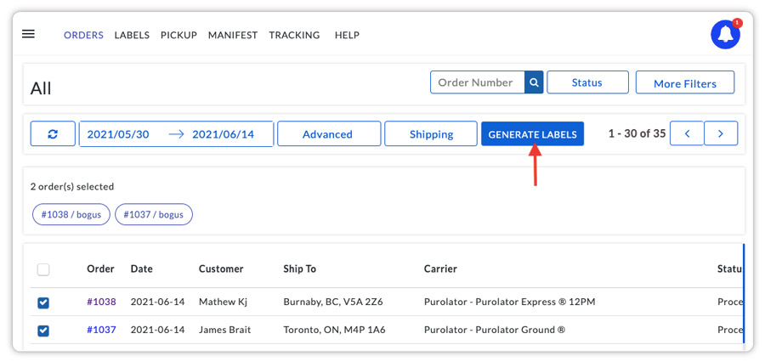Open the HELP menu

(347, 35)
